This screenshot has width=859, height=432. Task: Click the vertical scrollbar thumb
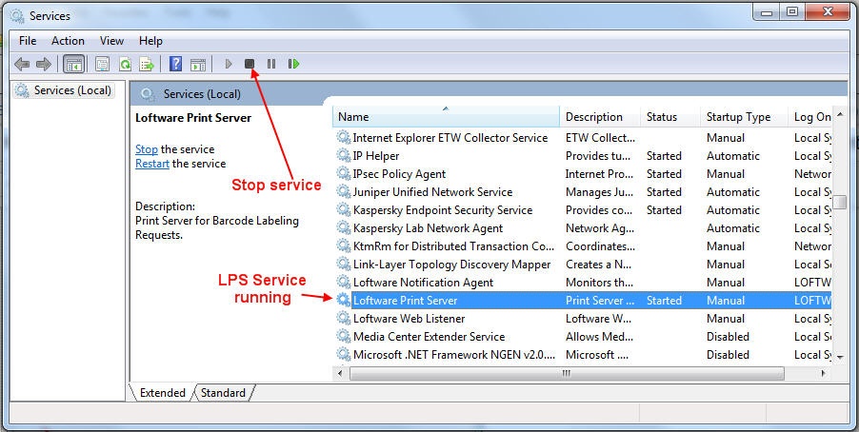pyautogui.click(x=840, y=202)
